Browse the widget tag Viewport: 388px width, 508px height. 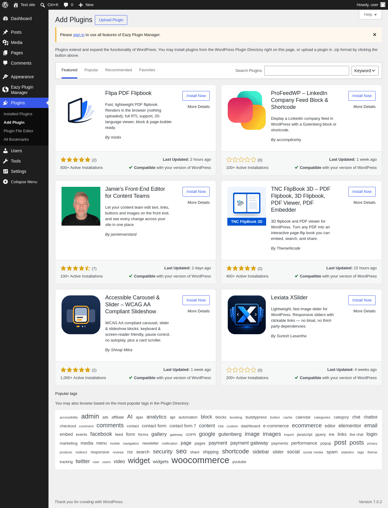139,461
